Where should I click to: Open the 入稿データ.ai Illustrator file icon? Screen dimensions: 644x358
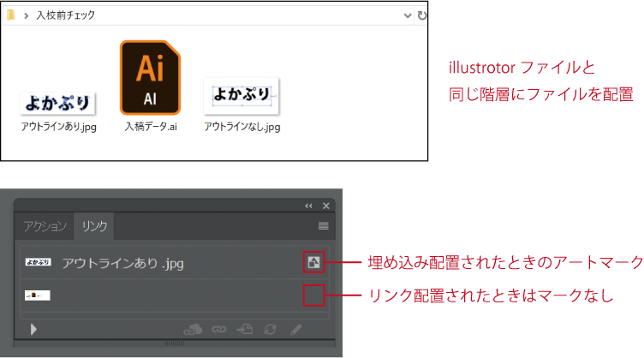click(151, 77)
